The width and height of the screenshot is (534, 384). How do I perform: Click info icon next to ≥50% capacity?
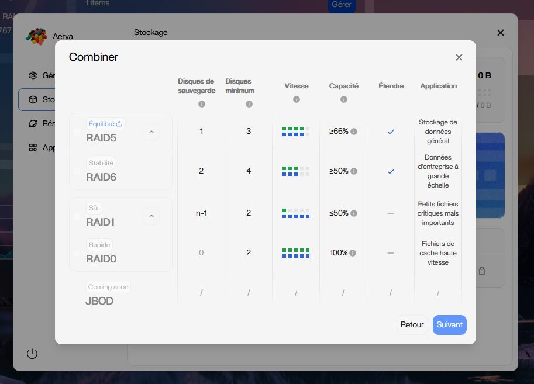(x=354, y=171)
